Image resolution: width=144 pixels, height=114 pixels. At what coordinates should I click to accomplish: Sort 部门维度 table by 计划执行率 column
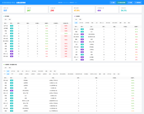click(66, 23)
